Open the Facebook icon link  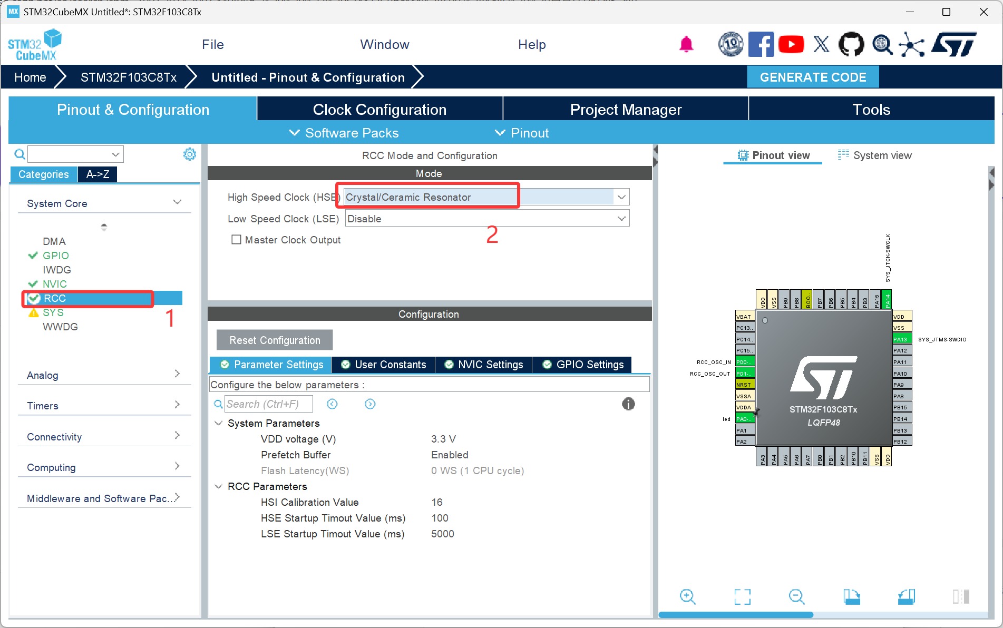[761, 44]
